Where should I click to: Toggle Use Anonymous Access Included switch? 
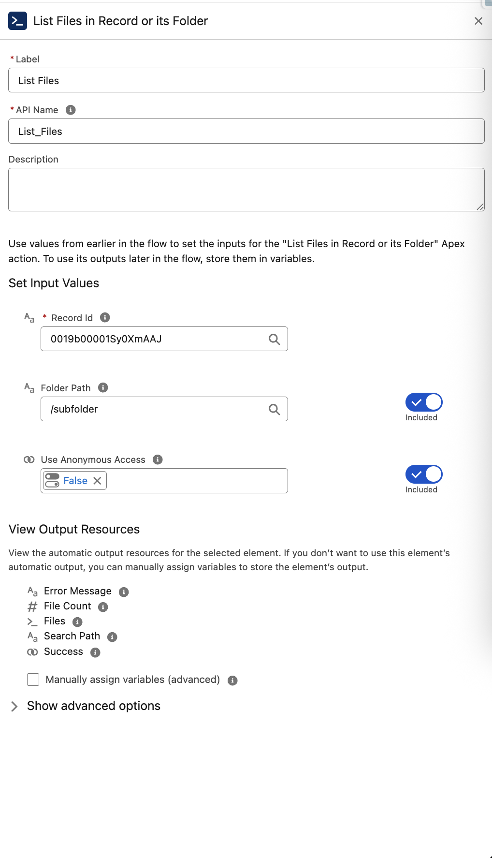pyautogui.click(x=424, y=474)
